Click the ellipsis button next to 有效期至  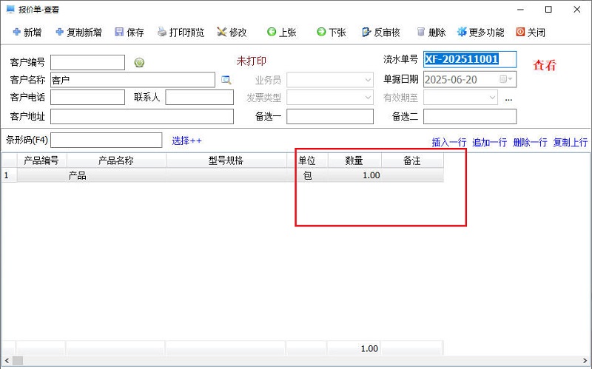coord(508,99)
